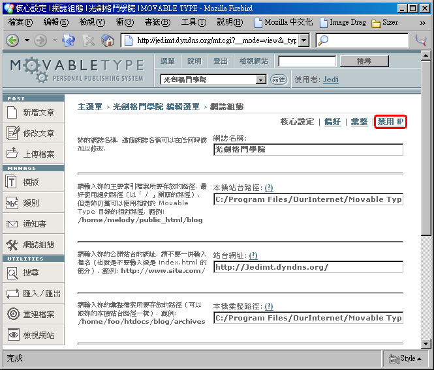This screenshot has height=370, width=434.
Task: Click the browser Back arrow button
Action: (12, 40)
